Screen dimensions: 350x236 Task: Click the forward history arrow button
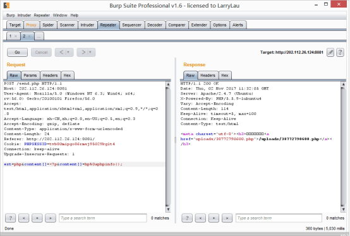tap(83, 52)
